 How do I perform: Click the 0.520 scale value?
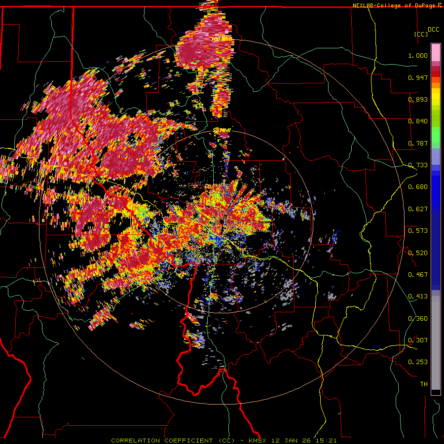tap(418, 253)
